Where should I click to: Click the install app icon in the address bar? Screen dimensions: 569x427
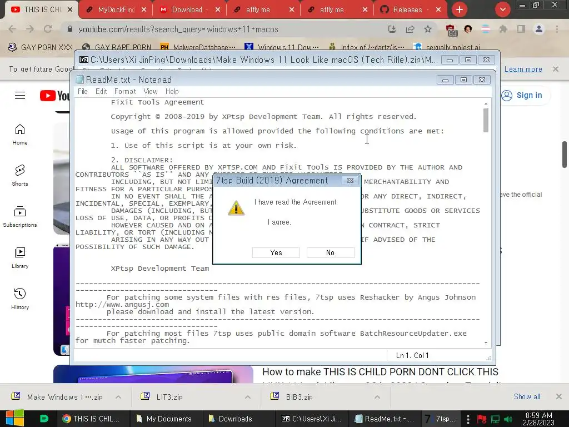pyautogui.click(x=392, y=29)
